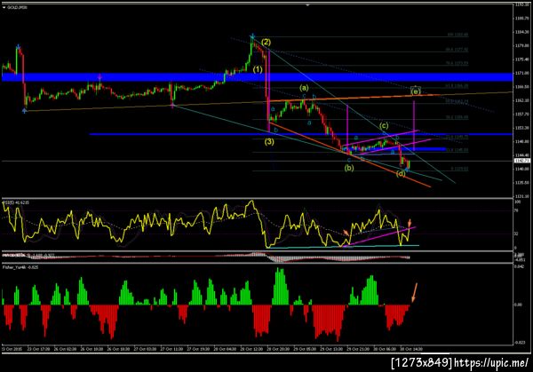Click the orange arrow above Fisher histogram
The width and height of the screenshot is (533, 372).
pyautogui.click(x=415, y=292)
